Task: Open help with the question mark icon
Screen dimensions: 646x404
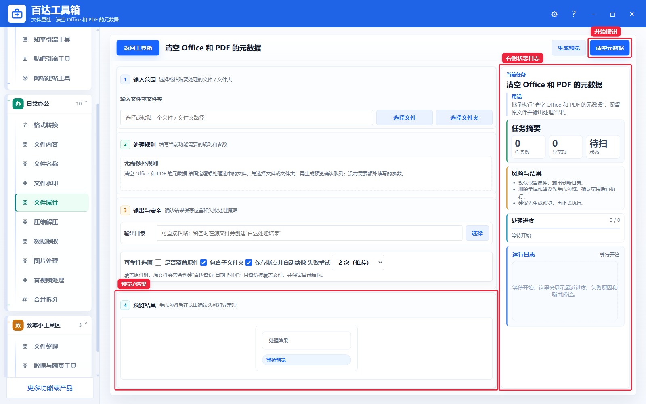Action: [x=574, y=14]
